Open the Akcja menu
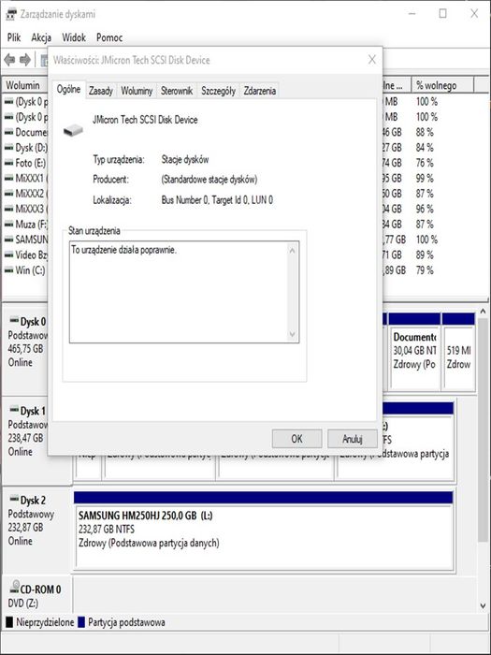This screenshot has height=655, width=491. click(41, 37)
